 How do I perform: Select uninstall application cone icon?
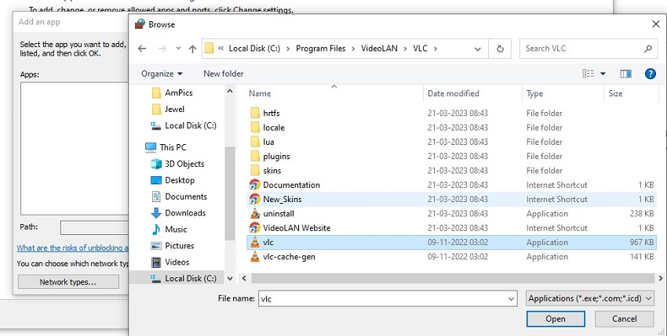tap(255, 214)
